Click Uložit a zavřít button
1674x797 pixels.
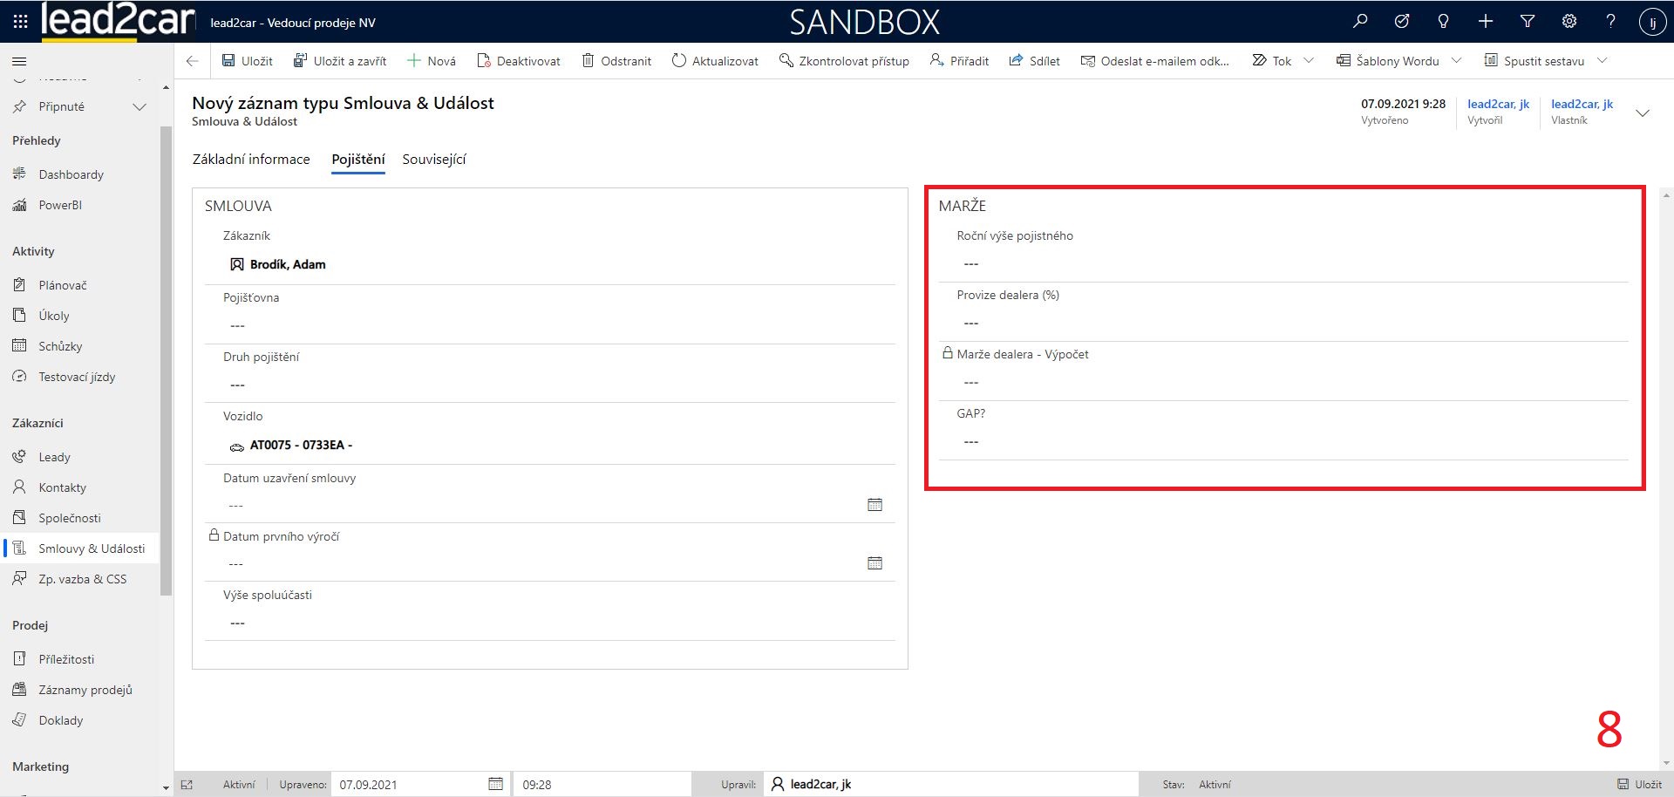(x=340, y=61)
